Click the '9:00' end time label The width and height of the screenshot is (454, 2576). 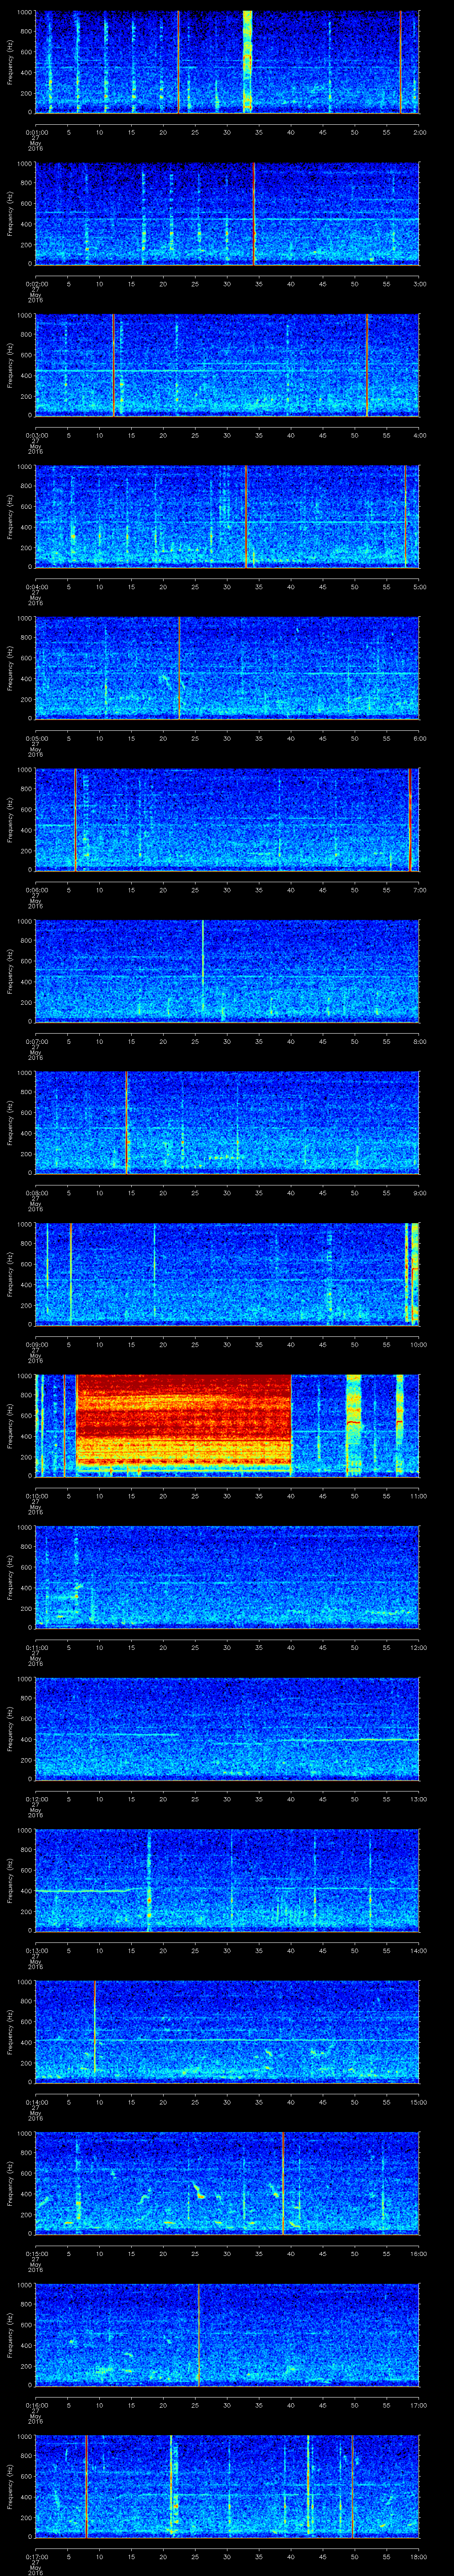pyautogui.click(x=419, y=1193)
